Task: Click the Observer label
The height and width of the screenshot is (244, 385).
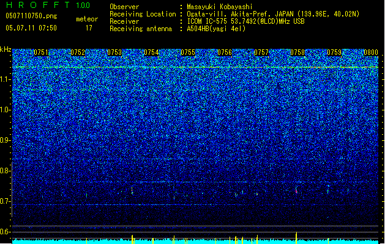Action: (x=124, y=7)
